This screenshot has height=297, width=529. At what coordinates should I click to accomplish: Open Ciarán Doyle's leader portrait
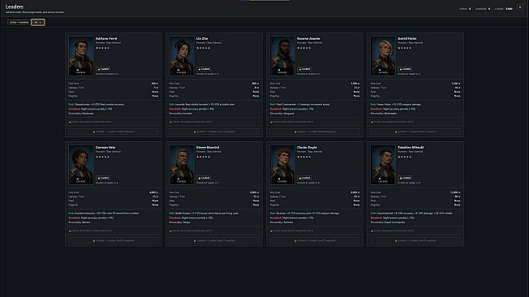(x=282, y=165)
